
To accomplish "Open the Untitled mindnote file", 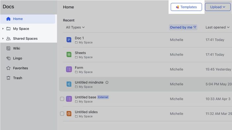I will coord(89,82).
